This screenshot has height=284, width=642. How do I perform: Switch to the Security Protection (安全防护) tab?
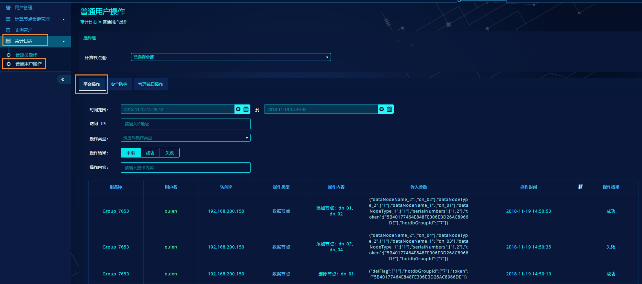(x=119, y=84)
